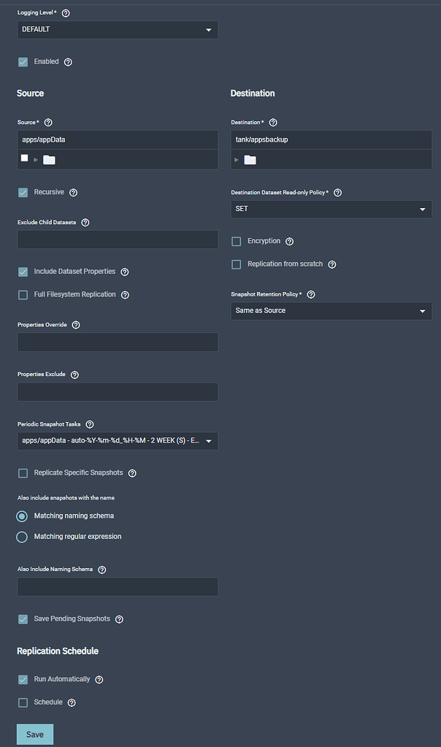
Task: Click the folder icon under Source
Action: 49,158
